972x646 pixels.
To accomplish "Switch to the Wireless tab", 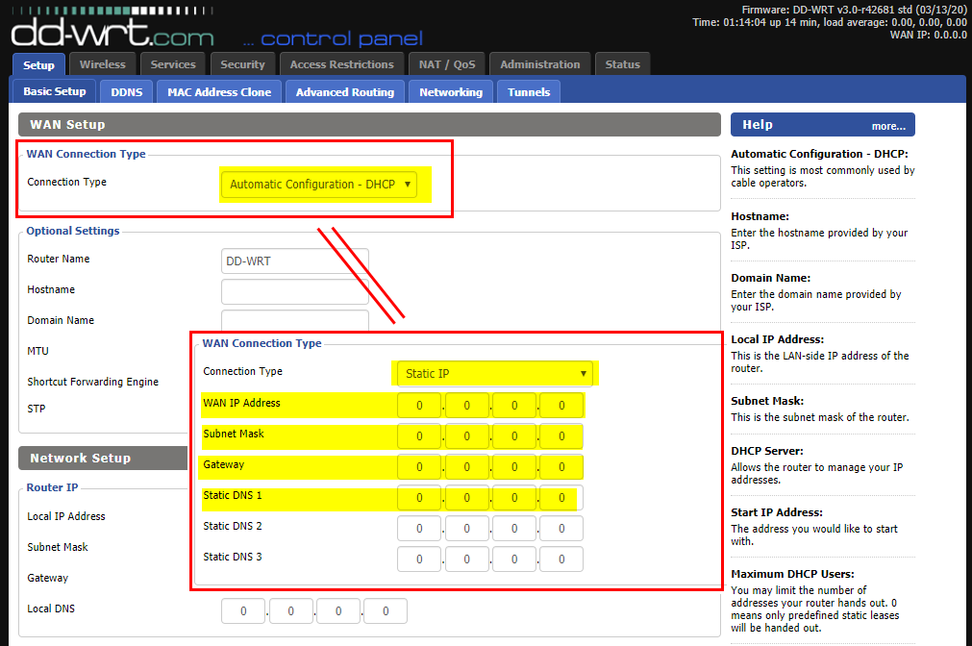I will pyautogui.click(x=102, y=63).
